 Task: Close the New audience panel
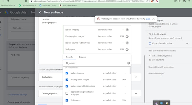[x=40, y=12]
